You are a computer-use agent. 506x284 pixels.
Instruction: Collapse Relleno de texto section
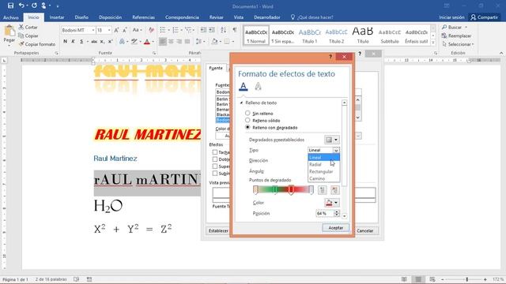pos(241,103)
